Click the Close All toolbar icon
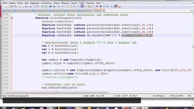 (23, 6)
